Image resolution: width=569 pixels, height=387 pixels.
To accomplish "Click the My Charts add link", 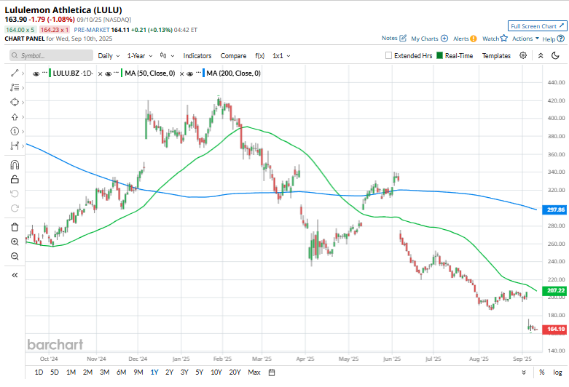I will coord(430,39).
